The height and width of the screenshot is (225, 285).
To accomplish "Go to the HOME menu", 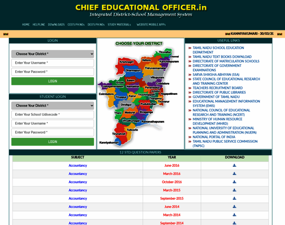I will (26, 24).
